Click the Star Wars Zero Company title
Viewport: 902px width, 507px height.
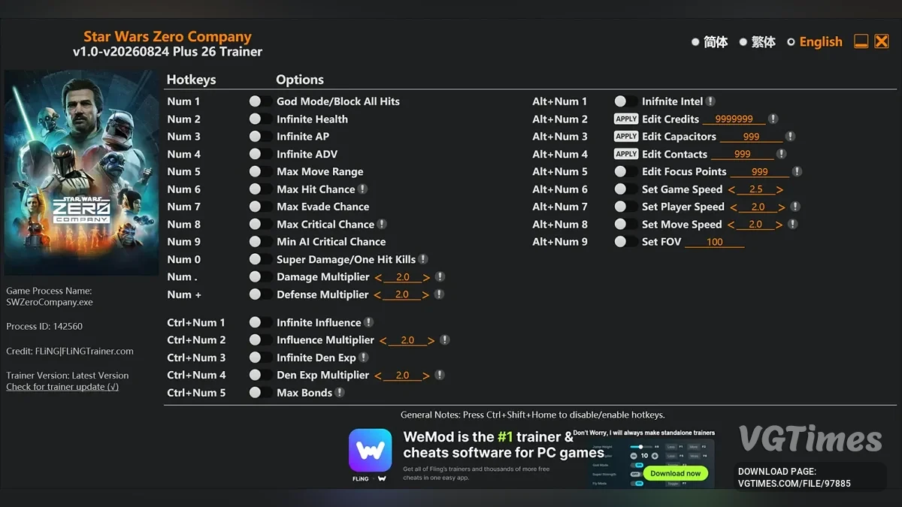pyautogui.click(x=168, y=36)
